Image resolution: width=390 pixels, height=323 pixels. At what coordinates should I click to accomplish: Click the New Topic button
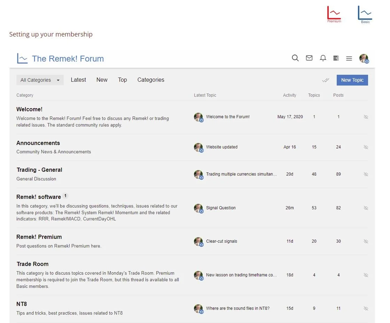tap(352, 80)
